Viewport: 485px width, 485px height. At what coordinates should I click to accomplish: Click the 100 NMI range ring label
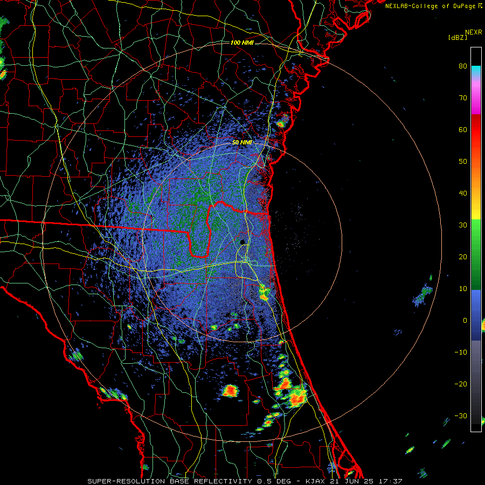tap(242, 43)
